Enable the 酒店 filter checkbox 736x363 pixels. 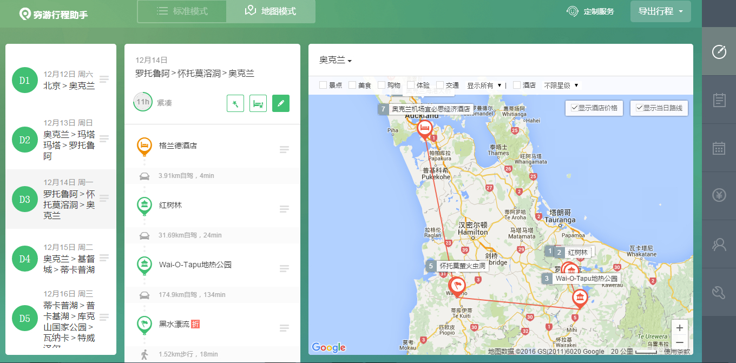(517, 85)
